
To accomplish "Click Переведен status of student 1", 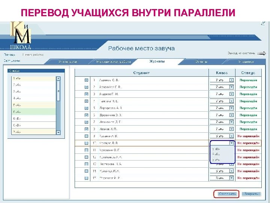I will pos(248,80).
